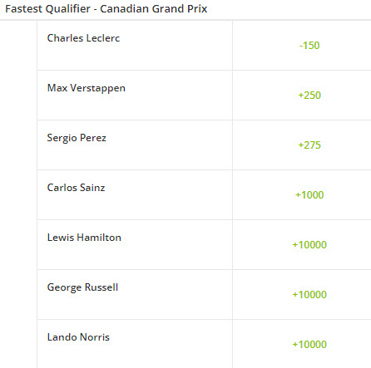Click the Lando Norris name
Screen dimensions: 371x368
[78, 337]
